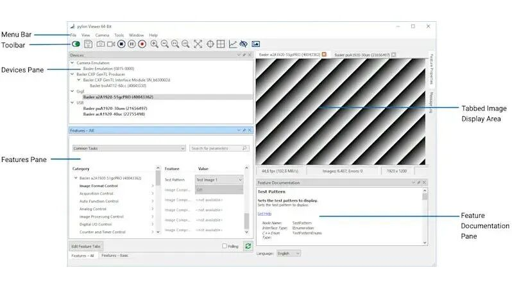Open the Test Pattern value dropdown
The image size is (512, 289).
click(219, 180)
